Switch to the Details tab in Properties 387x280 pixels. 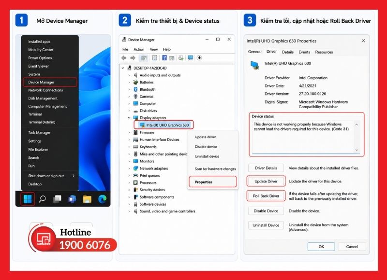click(x=288, y=52)
